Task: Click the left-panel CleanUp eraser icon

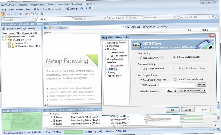Action: coord(25,28)
